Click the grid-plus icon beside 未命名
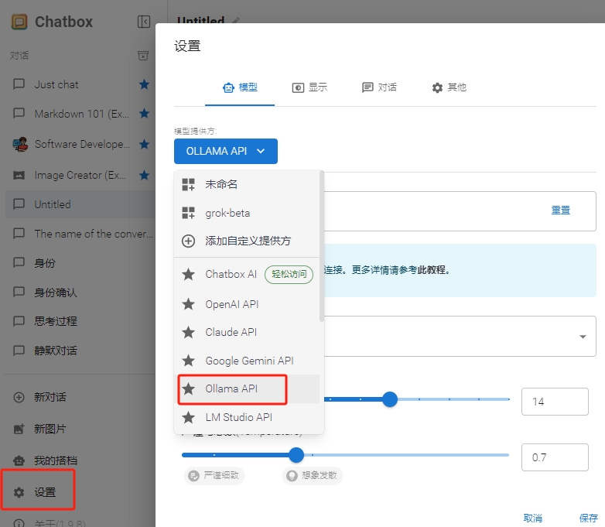 pyautogui.click(x=188, y=184)
